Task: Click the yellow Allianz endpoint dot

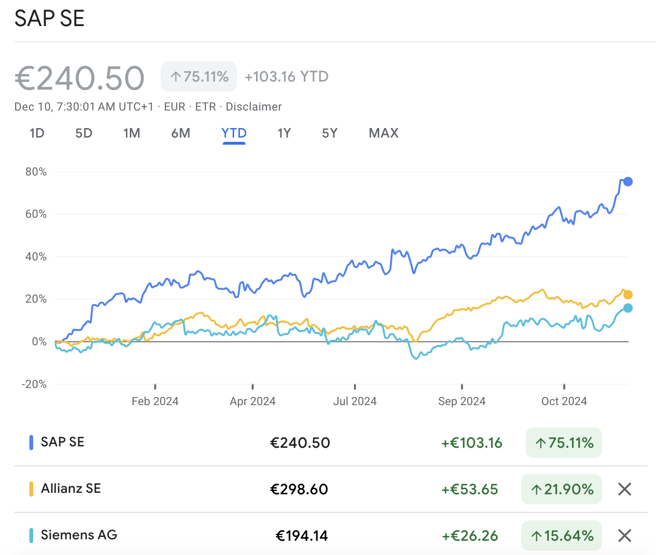Action: point(628,295)
